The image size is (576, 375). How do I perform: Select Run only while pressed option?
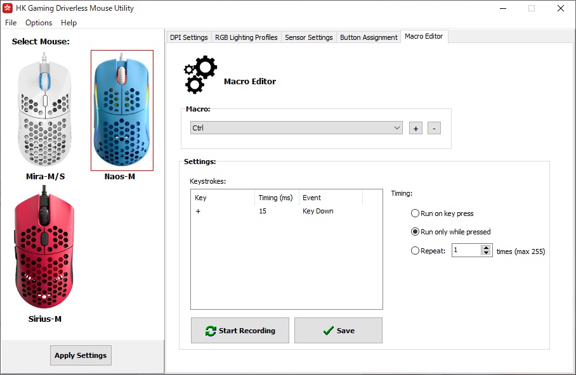451,232
